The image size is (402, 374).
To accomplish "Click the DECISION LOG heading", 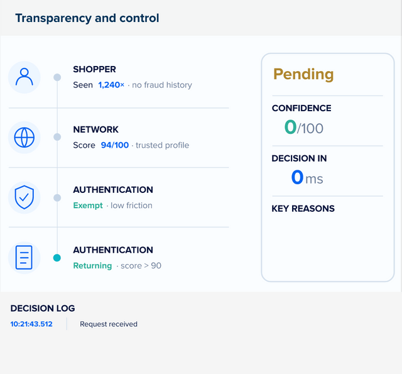I will [x=43, y=309].
